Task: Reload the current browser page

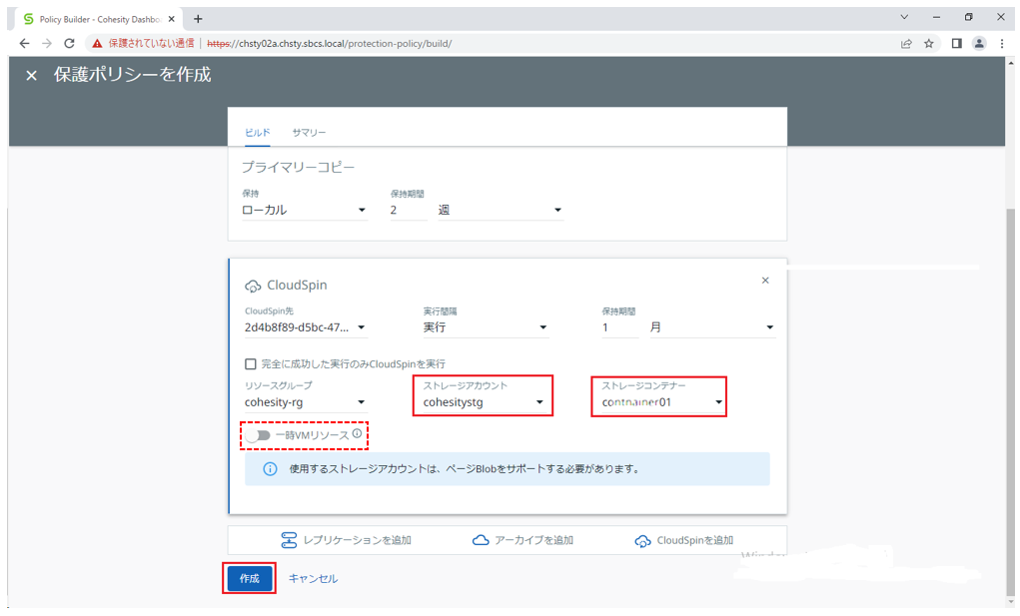Action: coord(69,44)
